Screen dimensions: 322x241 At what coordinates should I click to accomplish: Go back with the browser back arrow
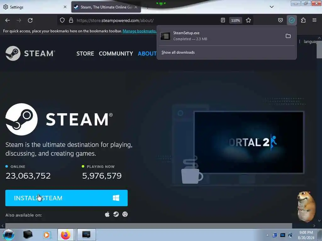(8, 20)
